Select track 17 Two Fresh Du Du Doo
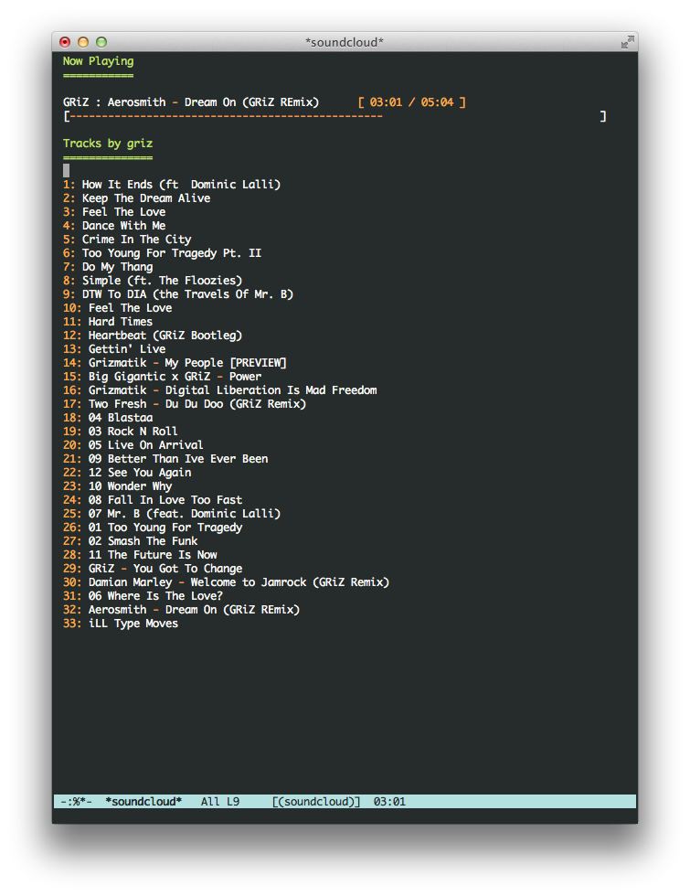 pos(185,404)
